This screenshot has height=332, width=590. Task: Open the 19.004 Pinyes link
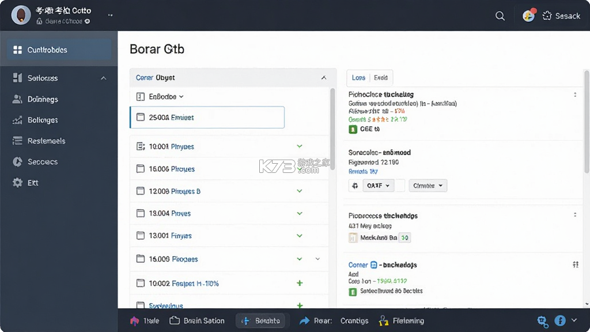click(x=180, y=213)
